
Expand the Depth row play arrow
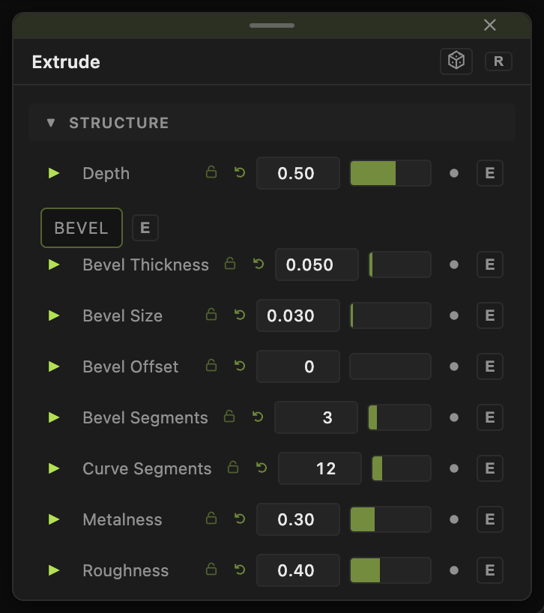(53, 173)
